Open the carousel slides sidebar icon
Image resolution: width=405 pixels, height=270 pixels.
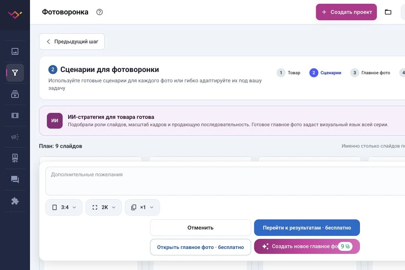(x=15, y=115)
